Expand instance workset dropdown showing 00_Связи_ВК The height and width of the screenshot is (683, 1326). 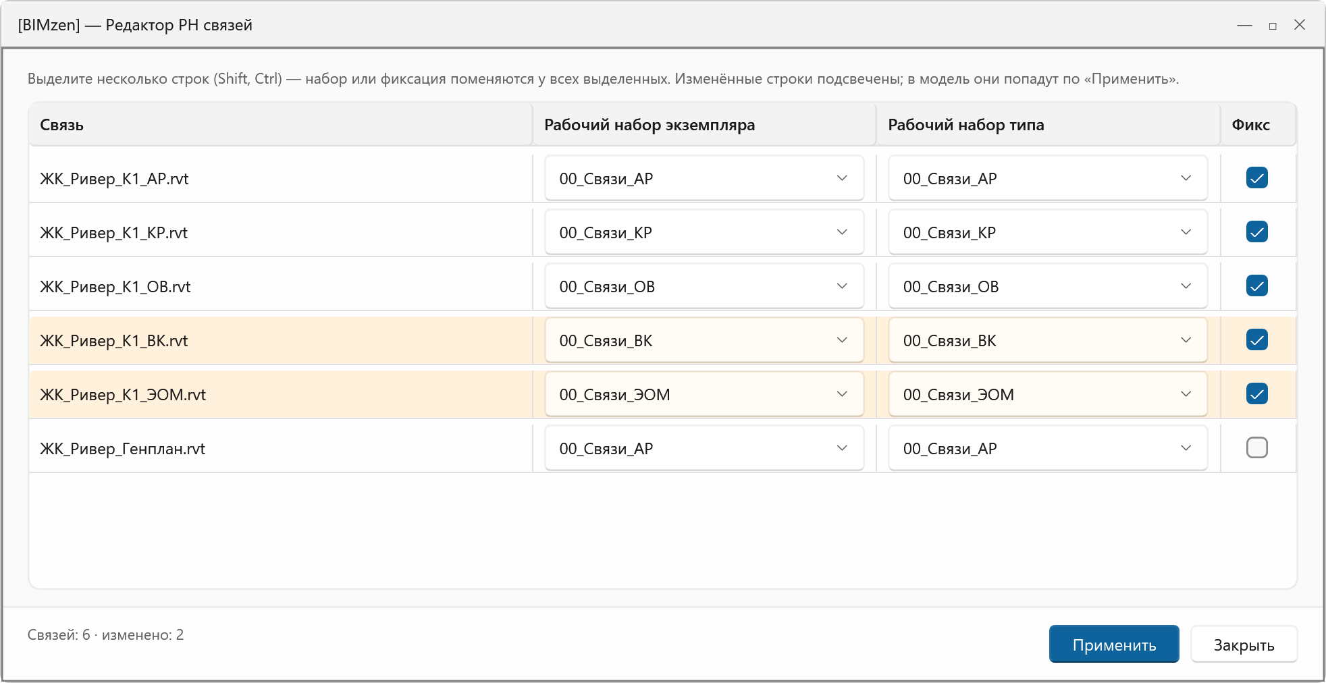pyautogui.click(x=704, y=340)
